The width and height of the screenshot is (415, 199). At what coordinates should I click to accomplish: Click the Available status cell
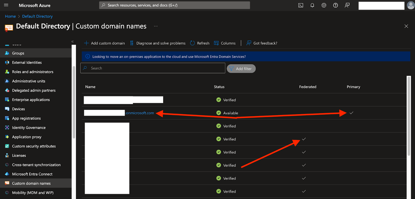point(227,113)
